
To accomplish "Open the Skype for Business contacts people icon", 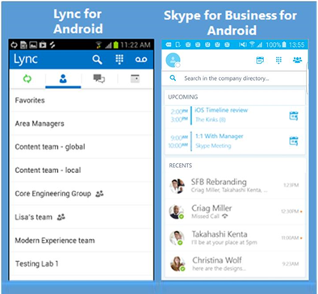I will 297,60.
